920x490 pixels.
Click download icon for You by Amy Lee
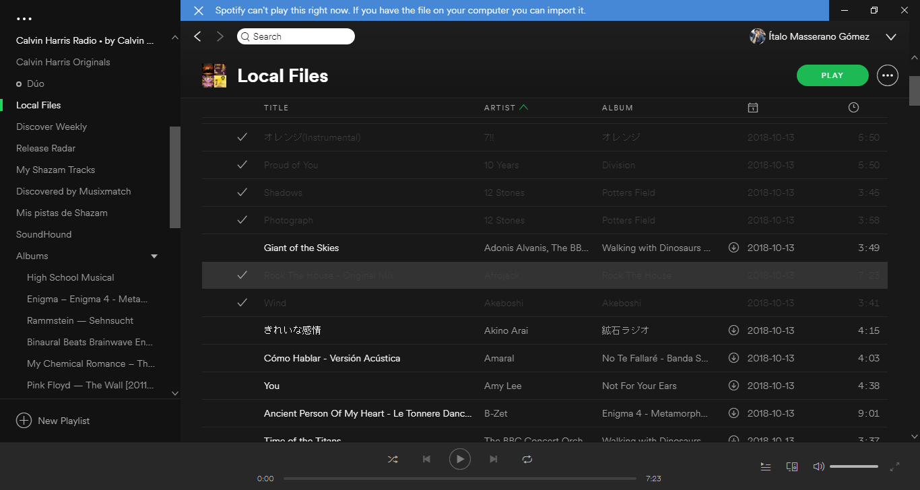point(734,386)
